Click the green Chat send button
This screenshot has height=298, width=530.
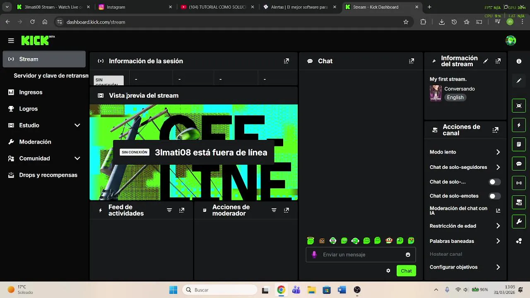coord(406,271)
